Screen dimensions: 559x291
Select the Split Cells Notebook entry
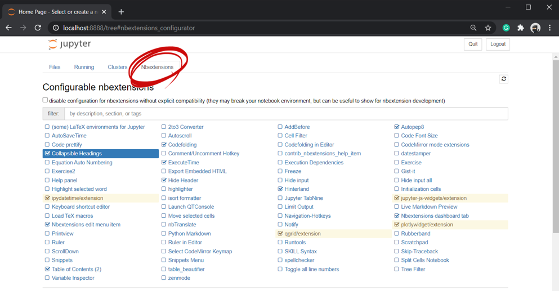click(425, 260)
